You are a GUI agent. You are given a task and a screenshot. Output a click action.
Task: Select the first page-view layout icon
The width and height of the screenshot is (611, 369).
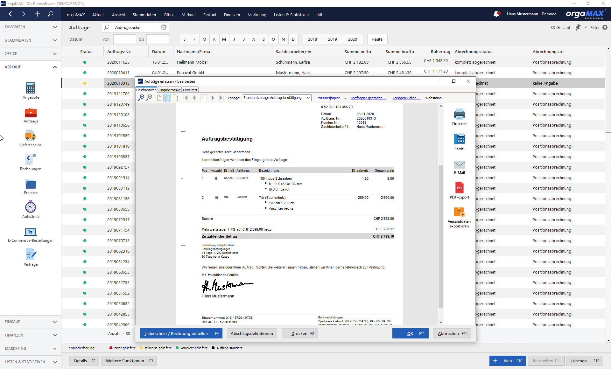pyautogui.click(x=159, y=98)
